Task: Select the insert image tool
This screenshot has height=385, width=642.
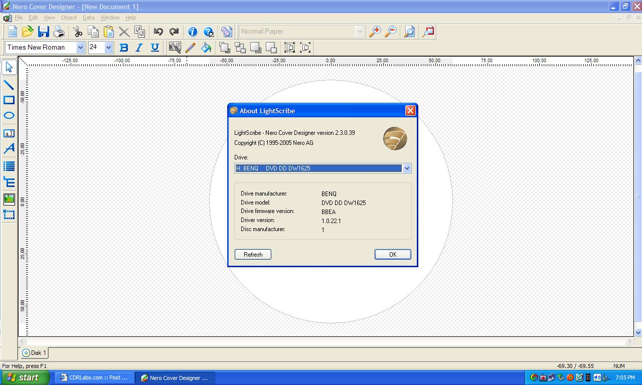Action: pyautogui.click(x=9, y=199)
